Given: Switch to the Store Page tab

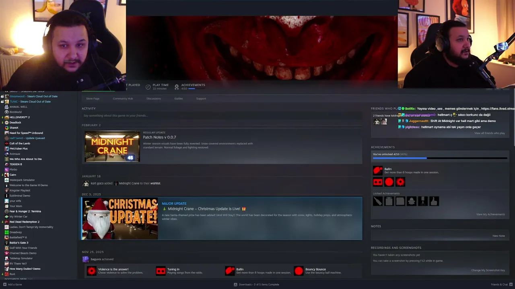Looking at the screenshot, I should (93, 98).
